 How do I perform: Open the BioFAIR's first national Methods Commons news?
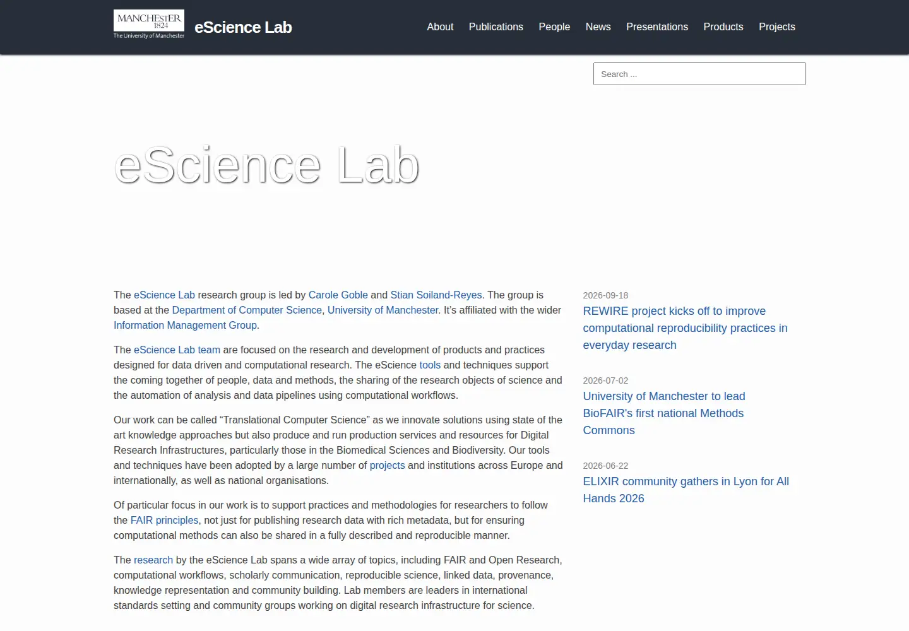[x=664, y=413]
